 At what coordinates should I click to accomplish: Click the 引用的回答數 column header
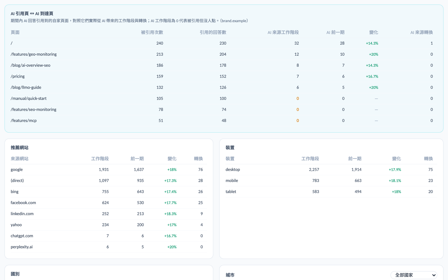coord(213,32)
